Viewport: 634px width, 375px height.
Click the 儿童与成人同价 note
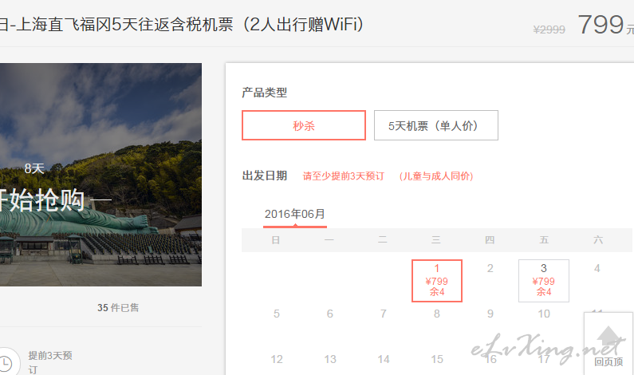tap(436, 176)
